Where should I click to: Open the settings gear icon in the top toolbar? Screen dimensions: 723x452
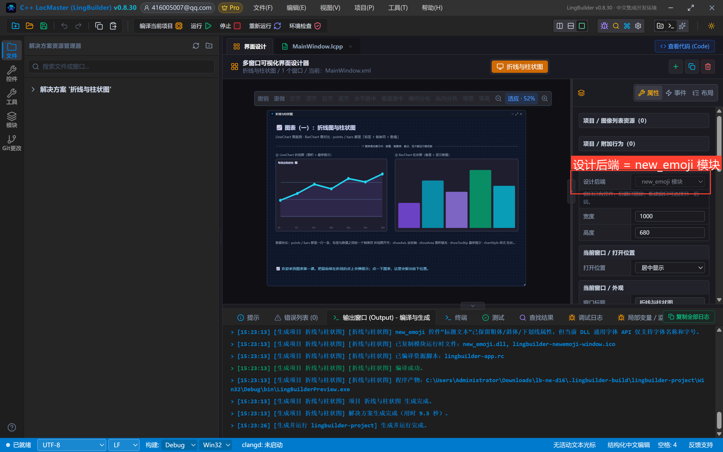(x=638, y=26)
